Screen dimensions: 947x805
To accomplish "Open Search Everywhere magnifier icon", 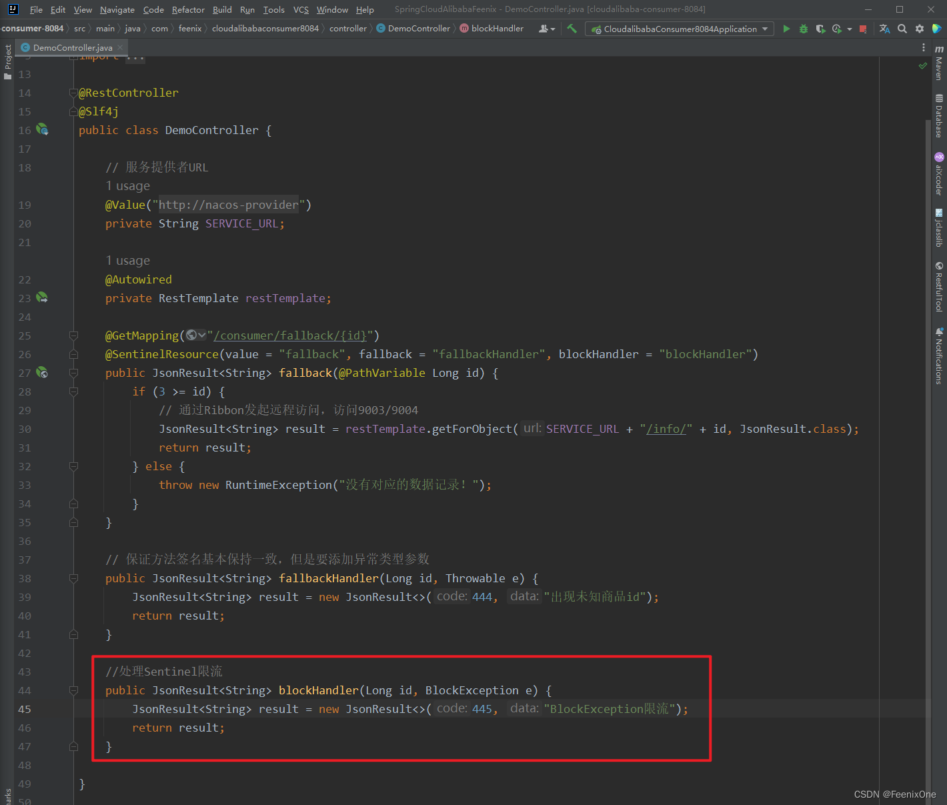I will [902, 29].
